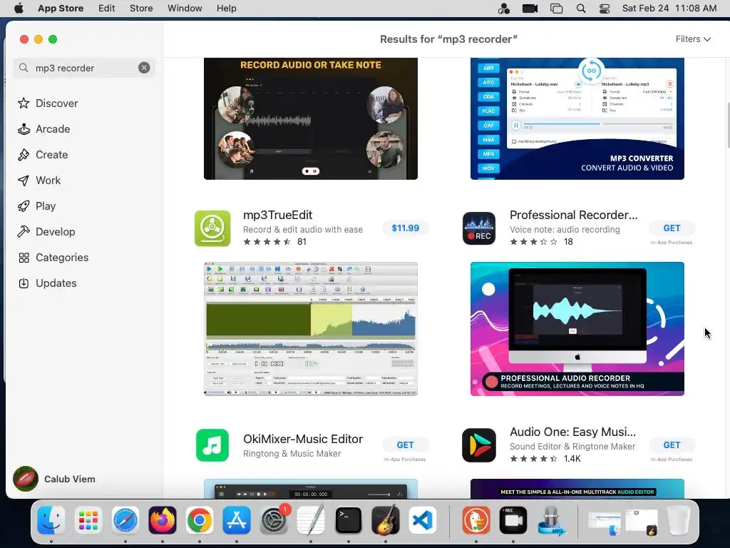
Task: Open OkiMixer-Music Editor app icon
Action: tap(212, 445)
